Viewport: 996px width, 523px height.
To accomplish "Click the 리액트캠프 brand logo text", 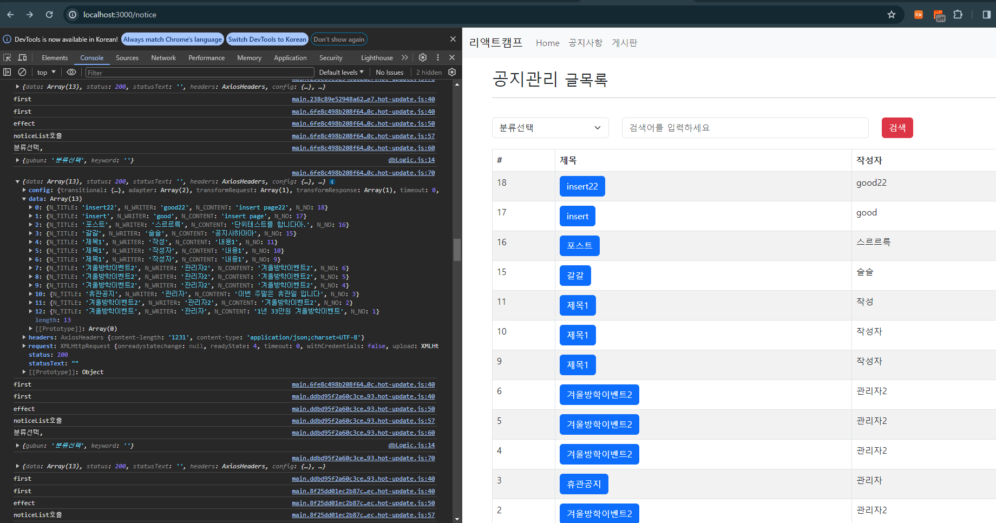I will coord(496,43).
